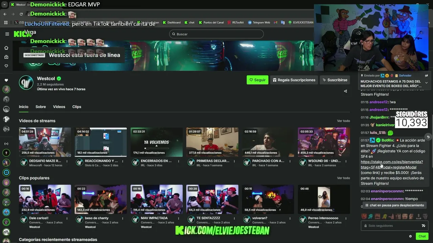
Task: Click Regala Suscripciones button
Action: coord(294,80)
